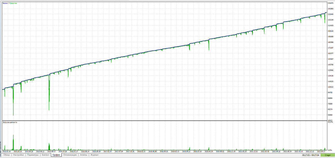Click the 25.0% deposit load axis label
The width and height of the screenshot is (335, 158).
330,122
